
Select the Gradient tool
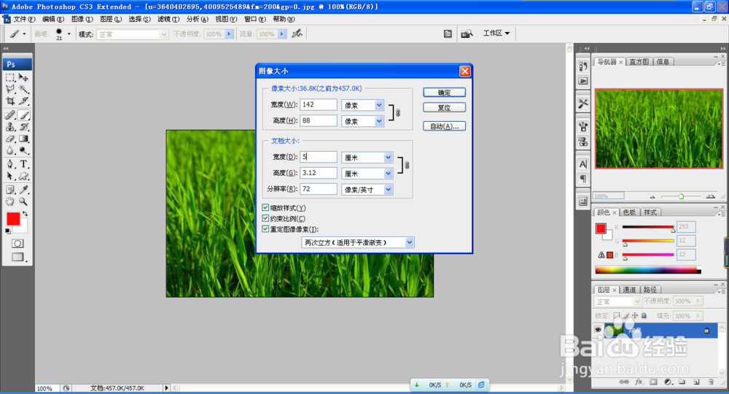coord(23,139)
